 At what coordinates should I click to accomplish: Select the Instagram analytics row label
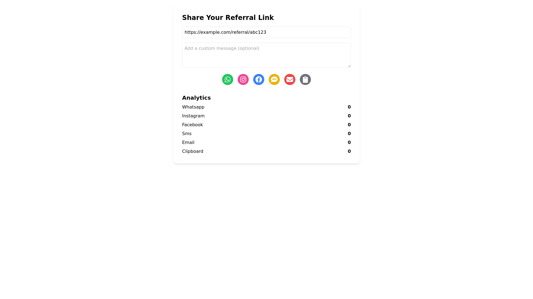coord(193,116)
